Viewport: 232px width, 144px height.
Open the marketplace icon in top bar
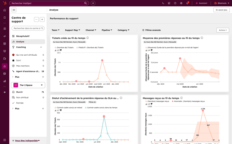pos(169,3)
